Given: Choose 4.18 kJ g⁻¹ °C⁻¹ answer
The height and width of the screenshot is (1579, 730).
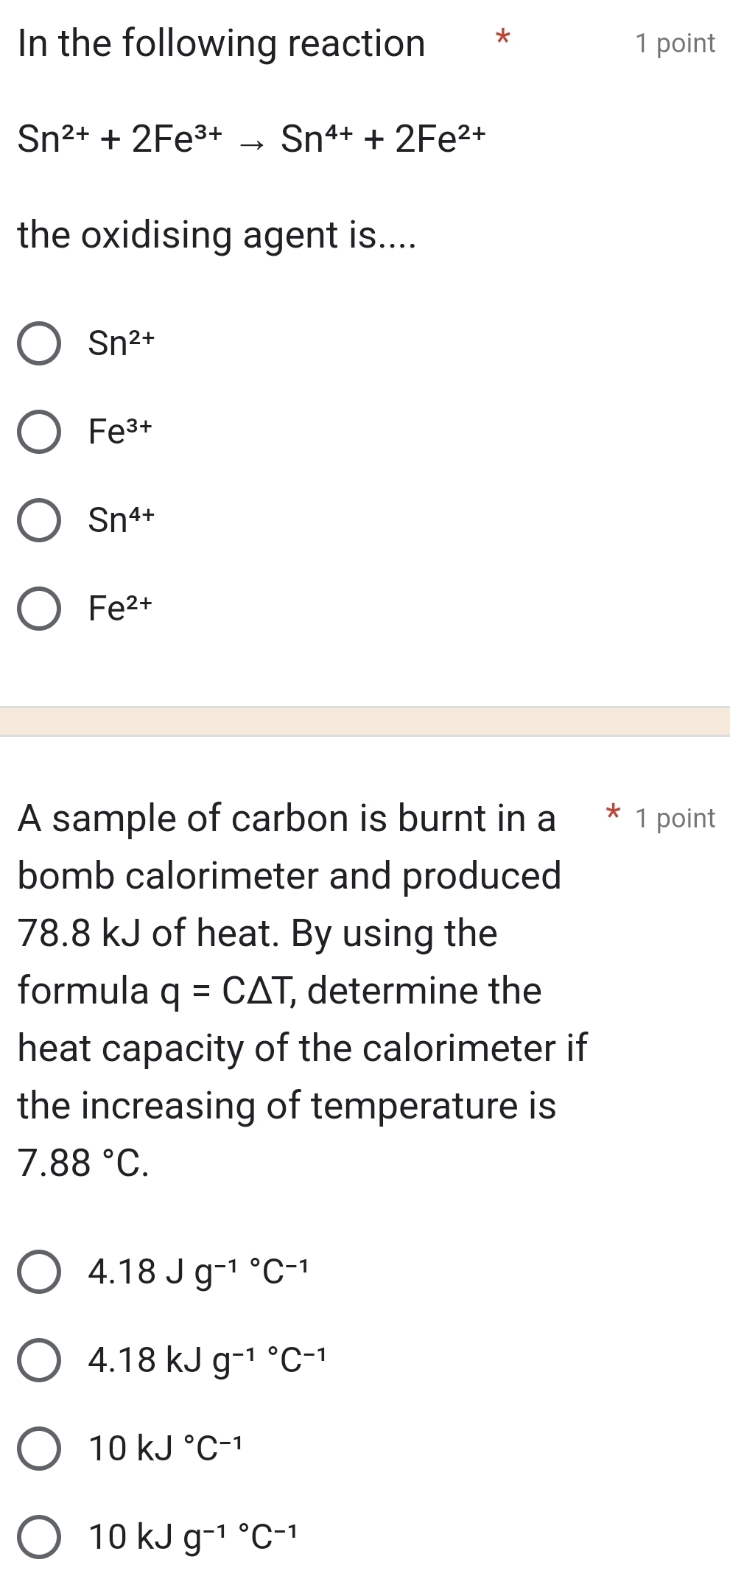Looking at the screenshot, I should pyautogui.click(x=40, y=1358).
